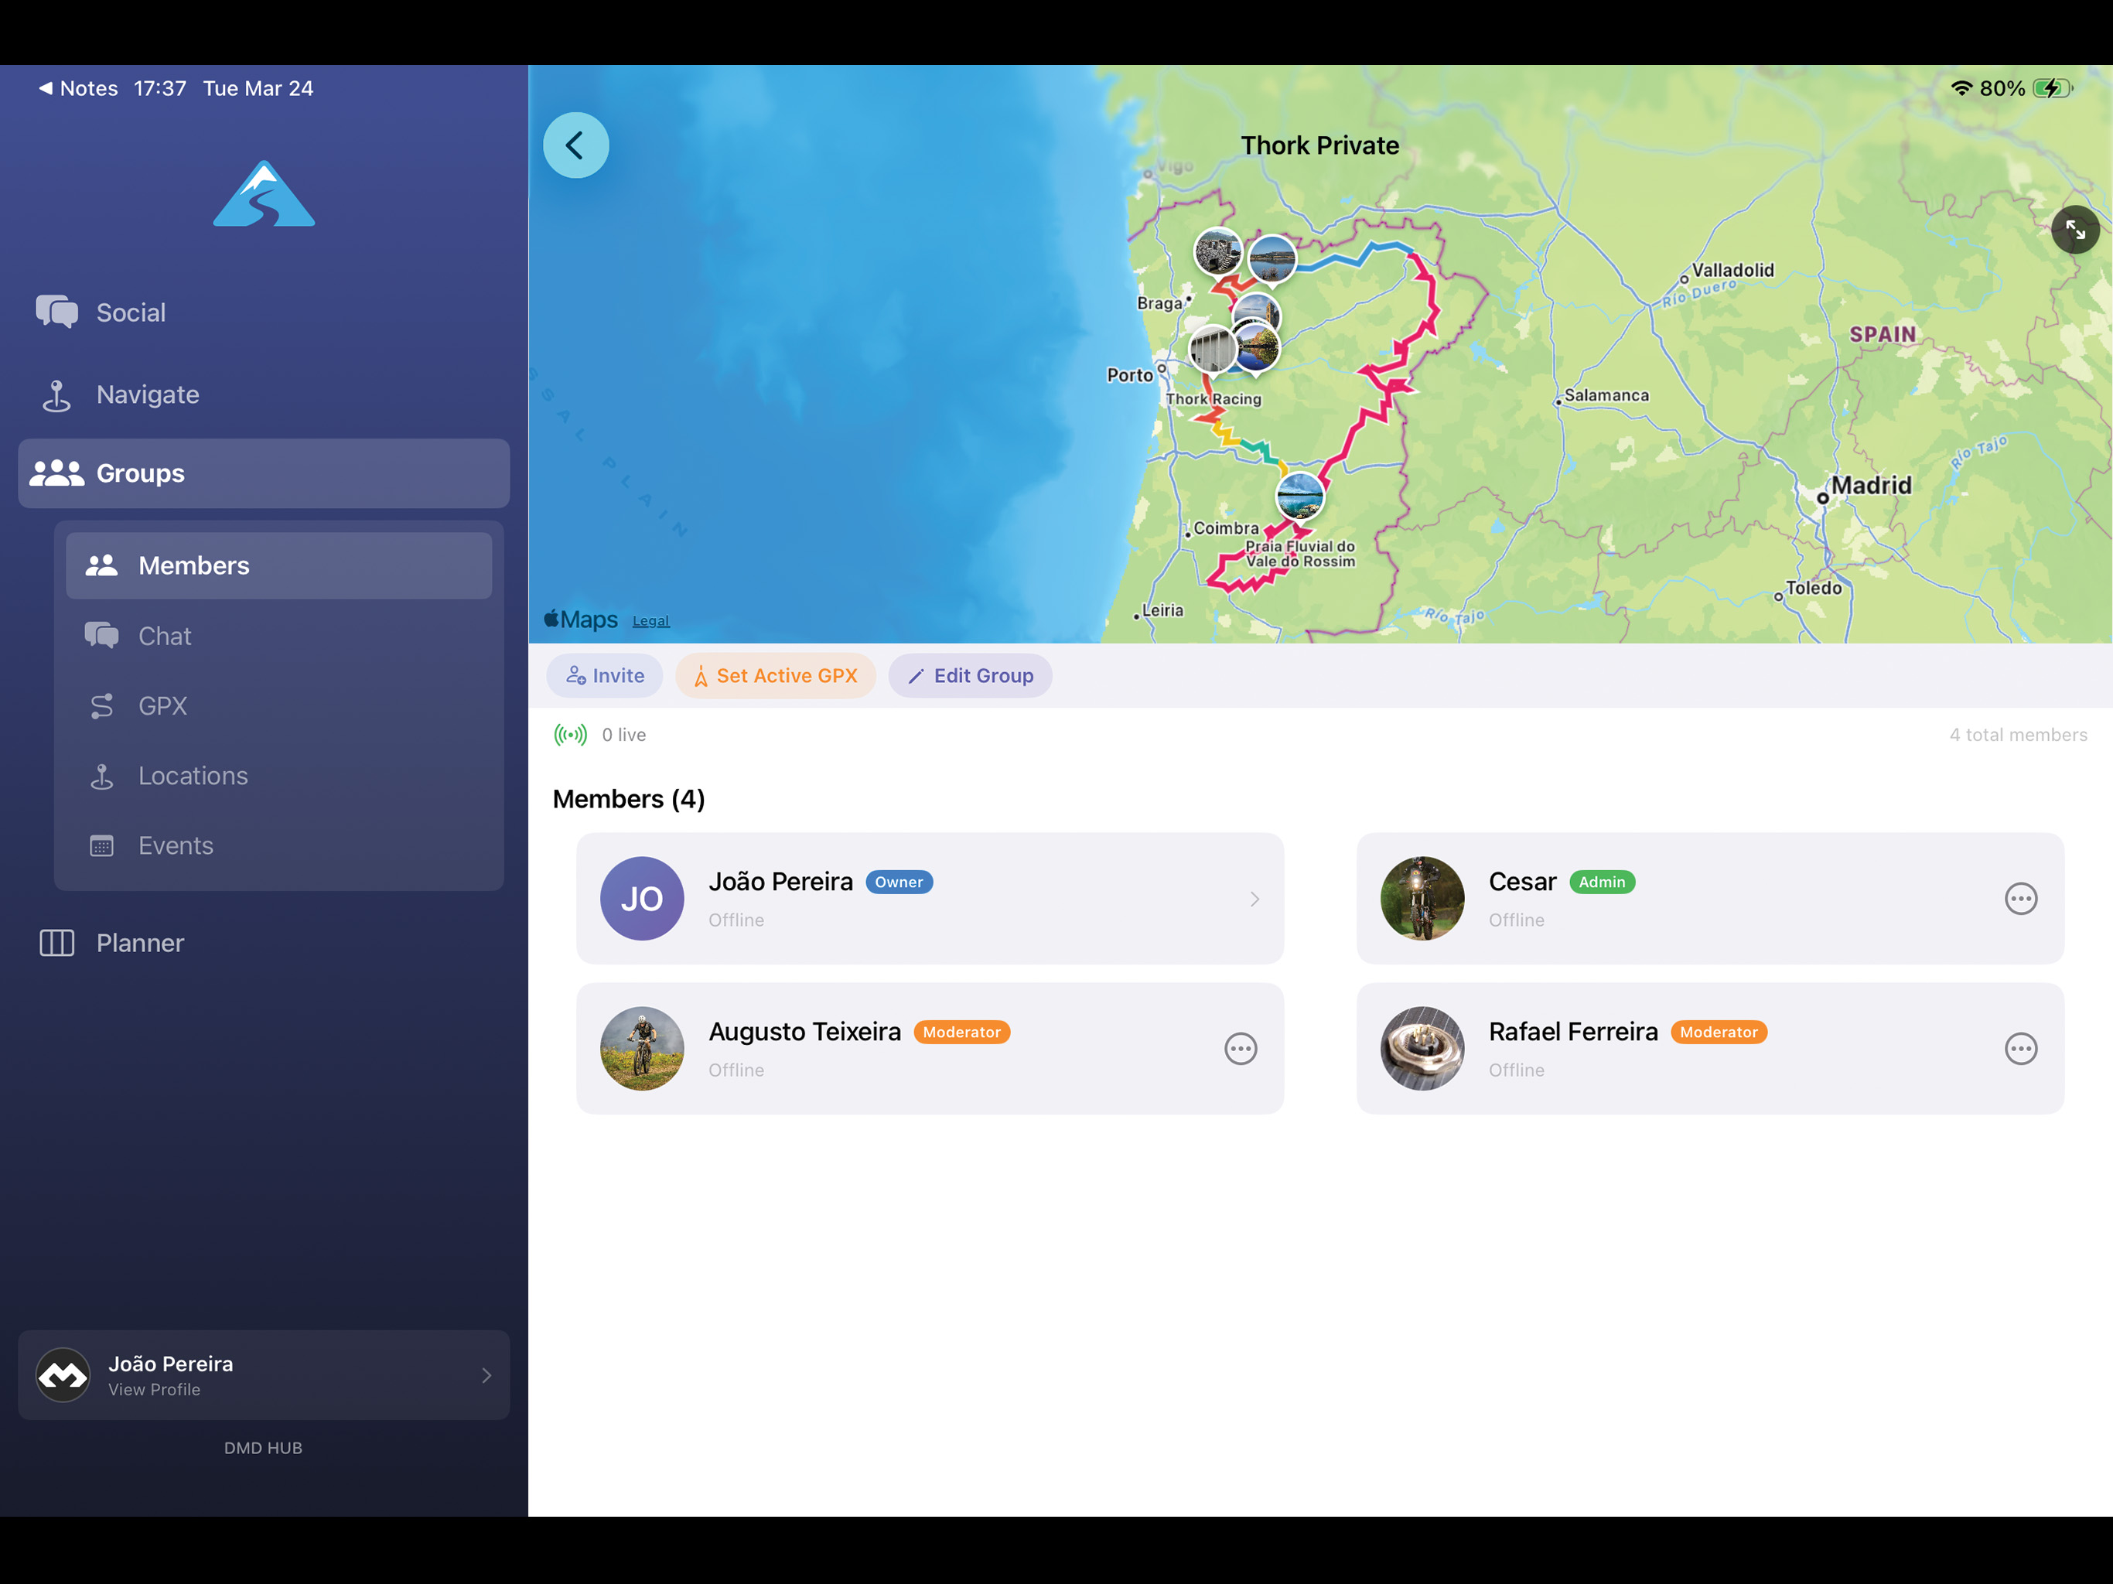The image size is (2113, 1584).
Task: Expand the map to fullscreen
Action: point(2075,229)
